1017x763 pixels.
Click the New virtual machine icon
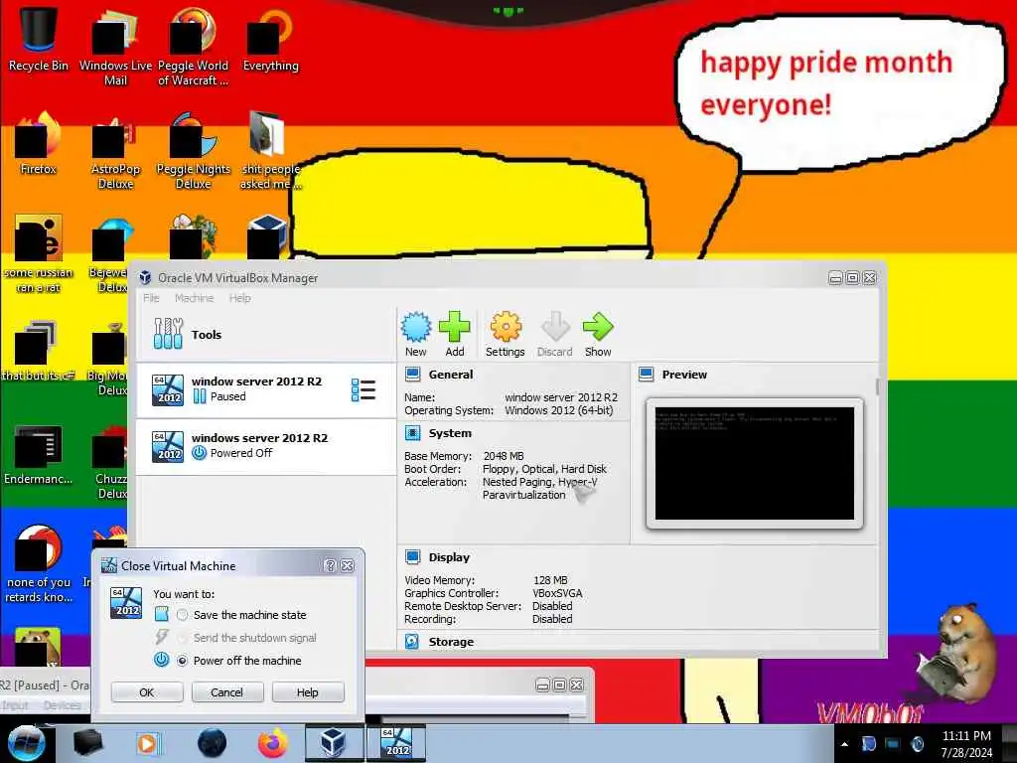(416, 327)
